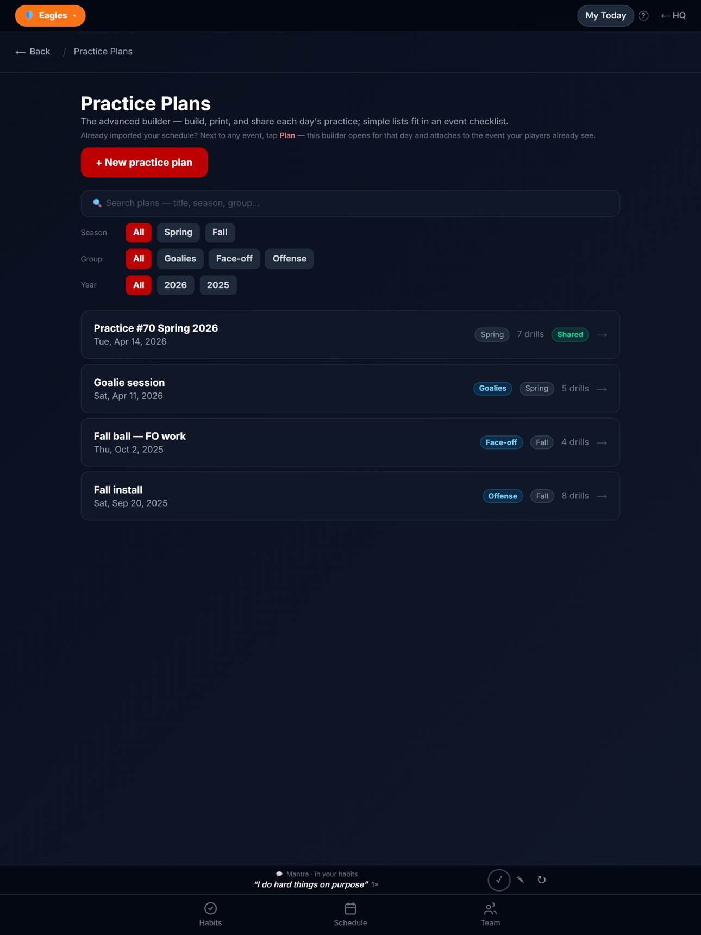This screenshot has height=935, width=701.
Task: Filter plans by Spring season
Action: (x=178, y=232)
